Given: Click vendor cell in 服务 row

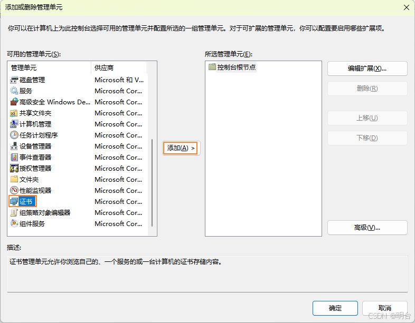Looking at the screenshot, I should (x=118, y=91).
